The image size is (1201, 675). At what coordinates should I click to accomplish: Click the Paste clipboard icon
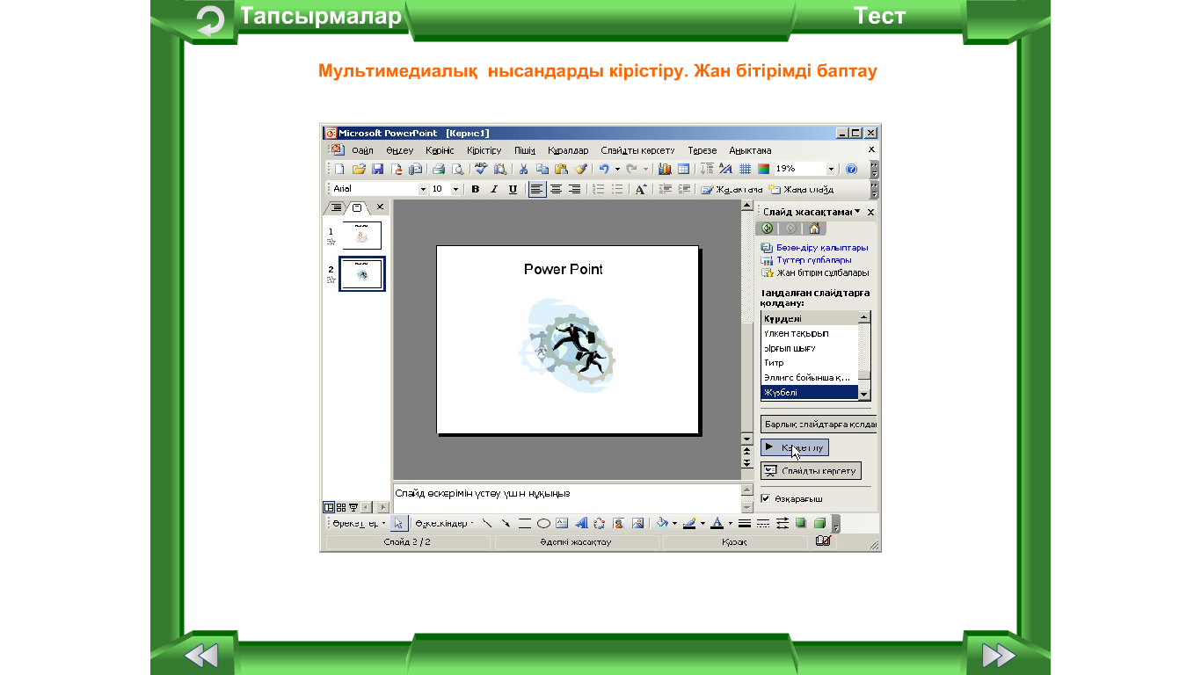562,169
